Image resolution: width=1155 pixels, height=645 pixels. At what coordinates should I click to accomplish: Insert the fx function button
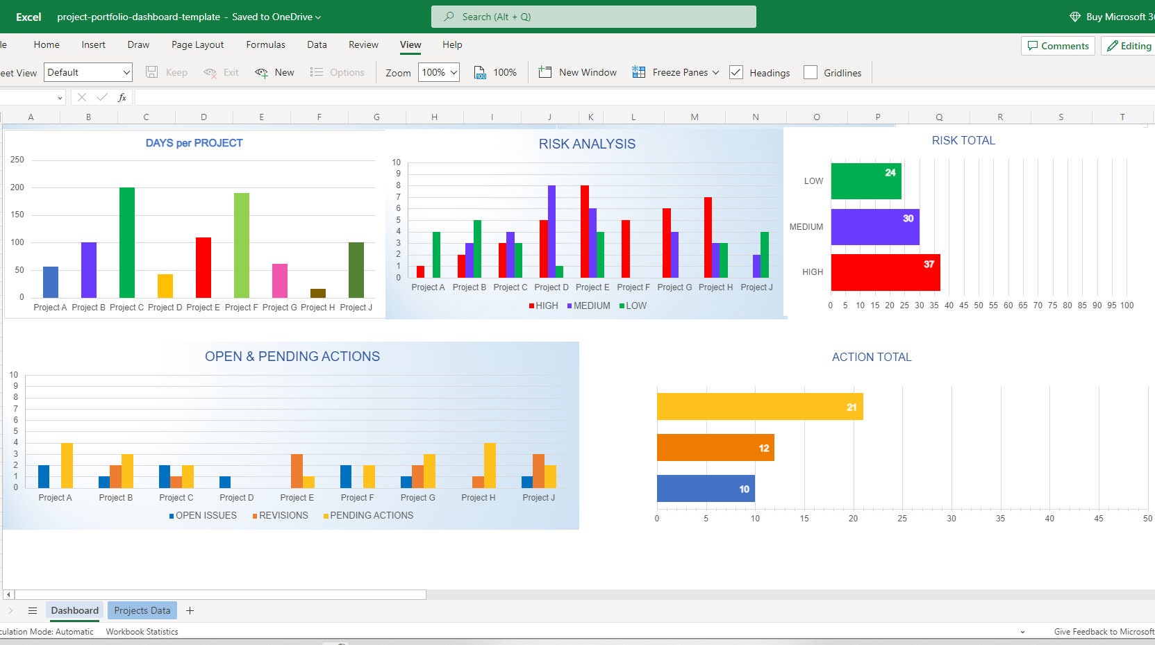point(122,97)
